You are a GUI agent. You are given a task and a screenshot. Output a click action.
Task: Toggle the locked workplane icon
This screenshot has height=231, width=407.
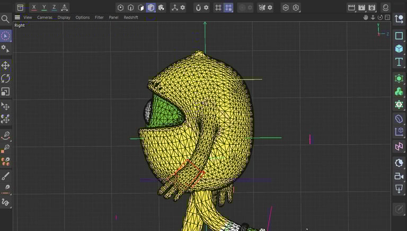click(228, 7)
